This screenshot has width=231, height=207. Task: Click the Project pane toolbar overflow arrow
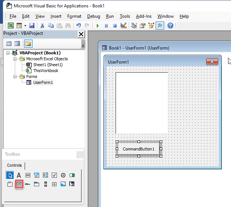(x=83, y=44)
